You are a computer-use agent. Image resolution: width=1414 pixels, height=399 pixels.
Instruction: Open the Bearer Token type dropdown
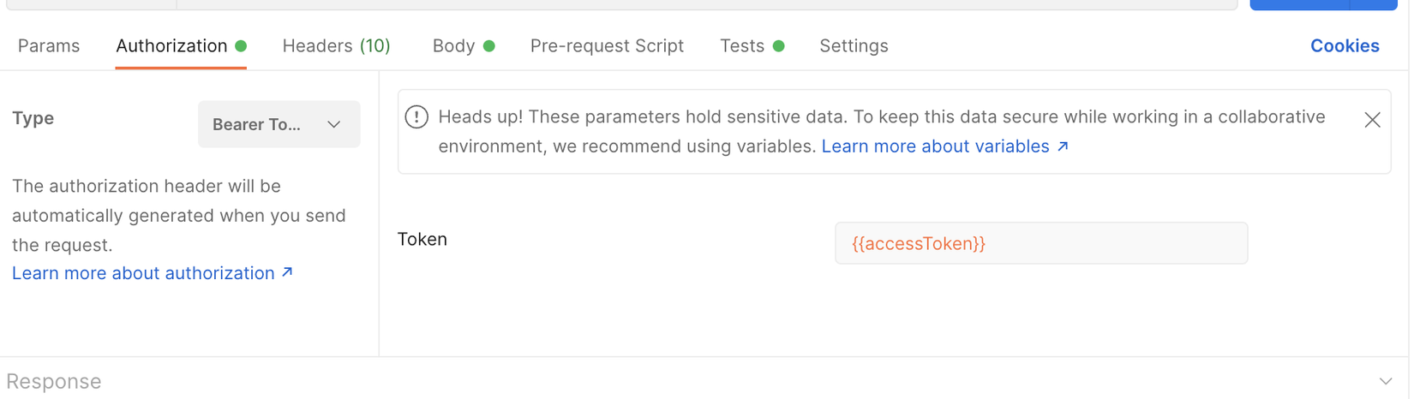(x=279, y=124)
